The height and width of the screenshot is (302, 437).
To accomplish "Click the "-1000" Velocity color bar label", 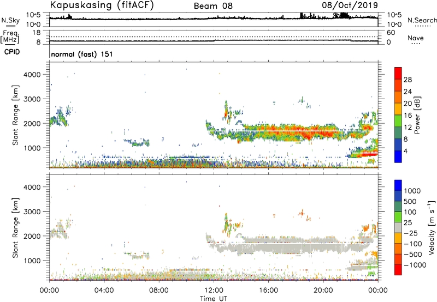I will pyautogui.click(x=415, y=265).
